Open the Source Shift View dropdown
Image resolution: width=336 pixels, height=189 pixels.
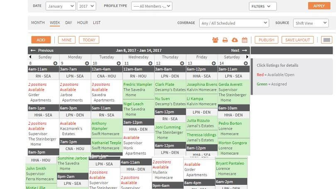point(311,23)
